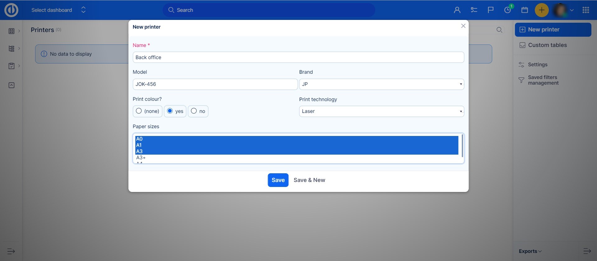Click the flag icon in top bar
Image resolution: width=597 pixels, height=261 pixels.
coord(491,10)
